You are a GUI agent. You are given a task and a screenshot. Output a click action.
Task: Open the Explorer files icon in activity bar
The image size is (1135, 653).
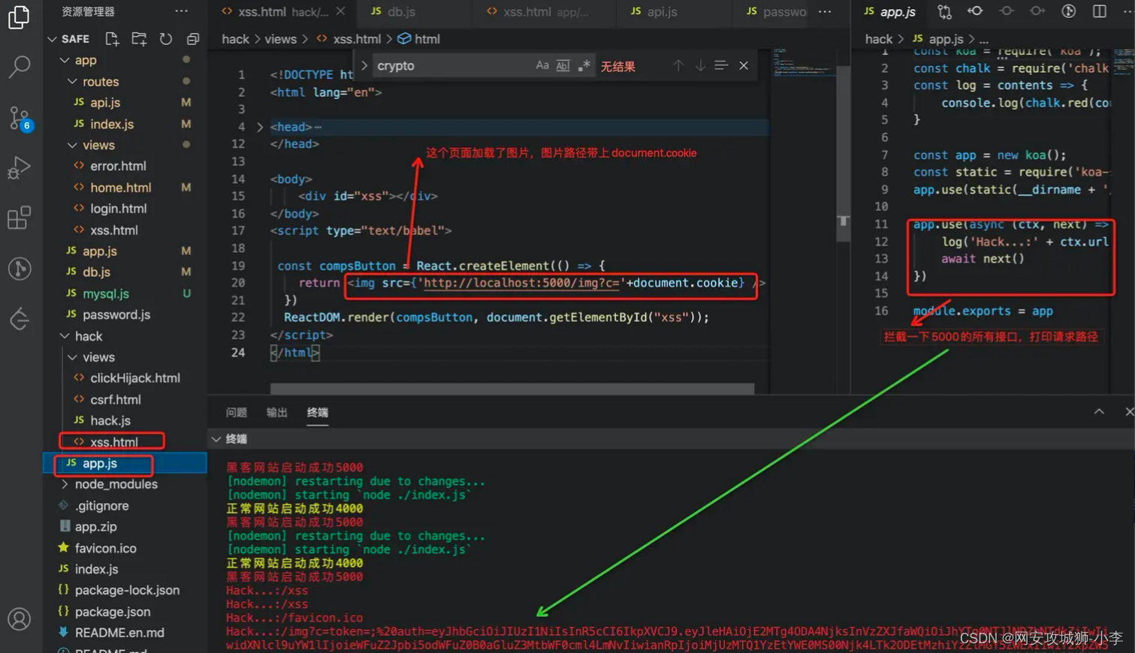pyautogui.click(x=19, y=17)
